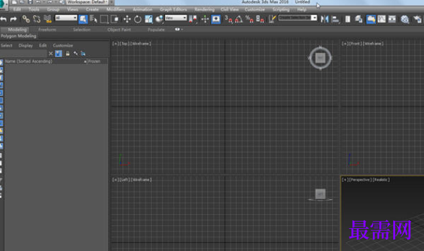Activate the Select and Rotate tool
The height and width of the screenshot is (251, 424).
pos(138,19)
